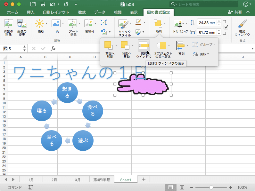Expand the Send Backward dropdown arrow
Screen dimensions: 255x191
[x=133, y=45]
